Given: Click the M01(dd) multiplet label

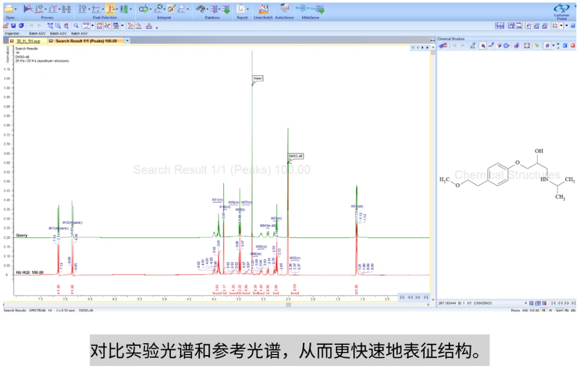Looking at the screenshot, I should pos(357,206).
